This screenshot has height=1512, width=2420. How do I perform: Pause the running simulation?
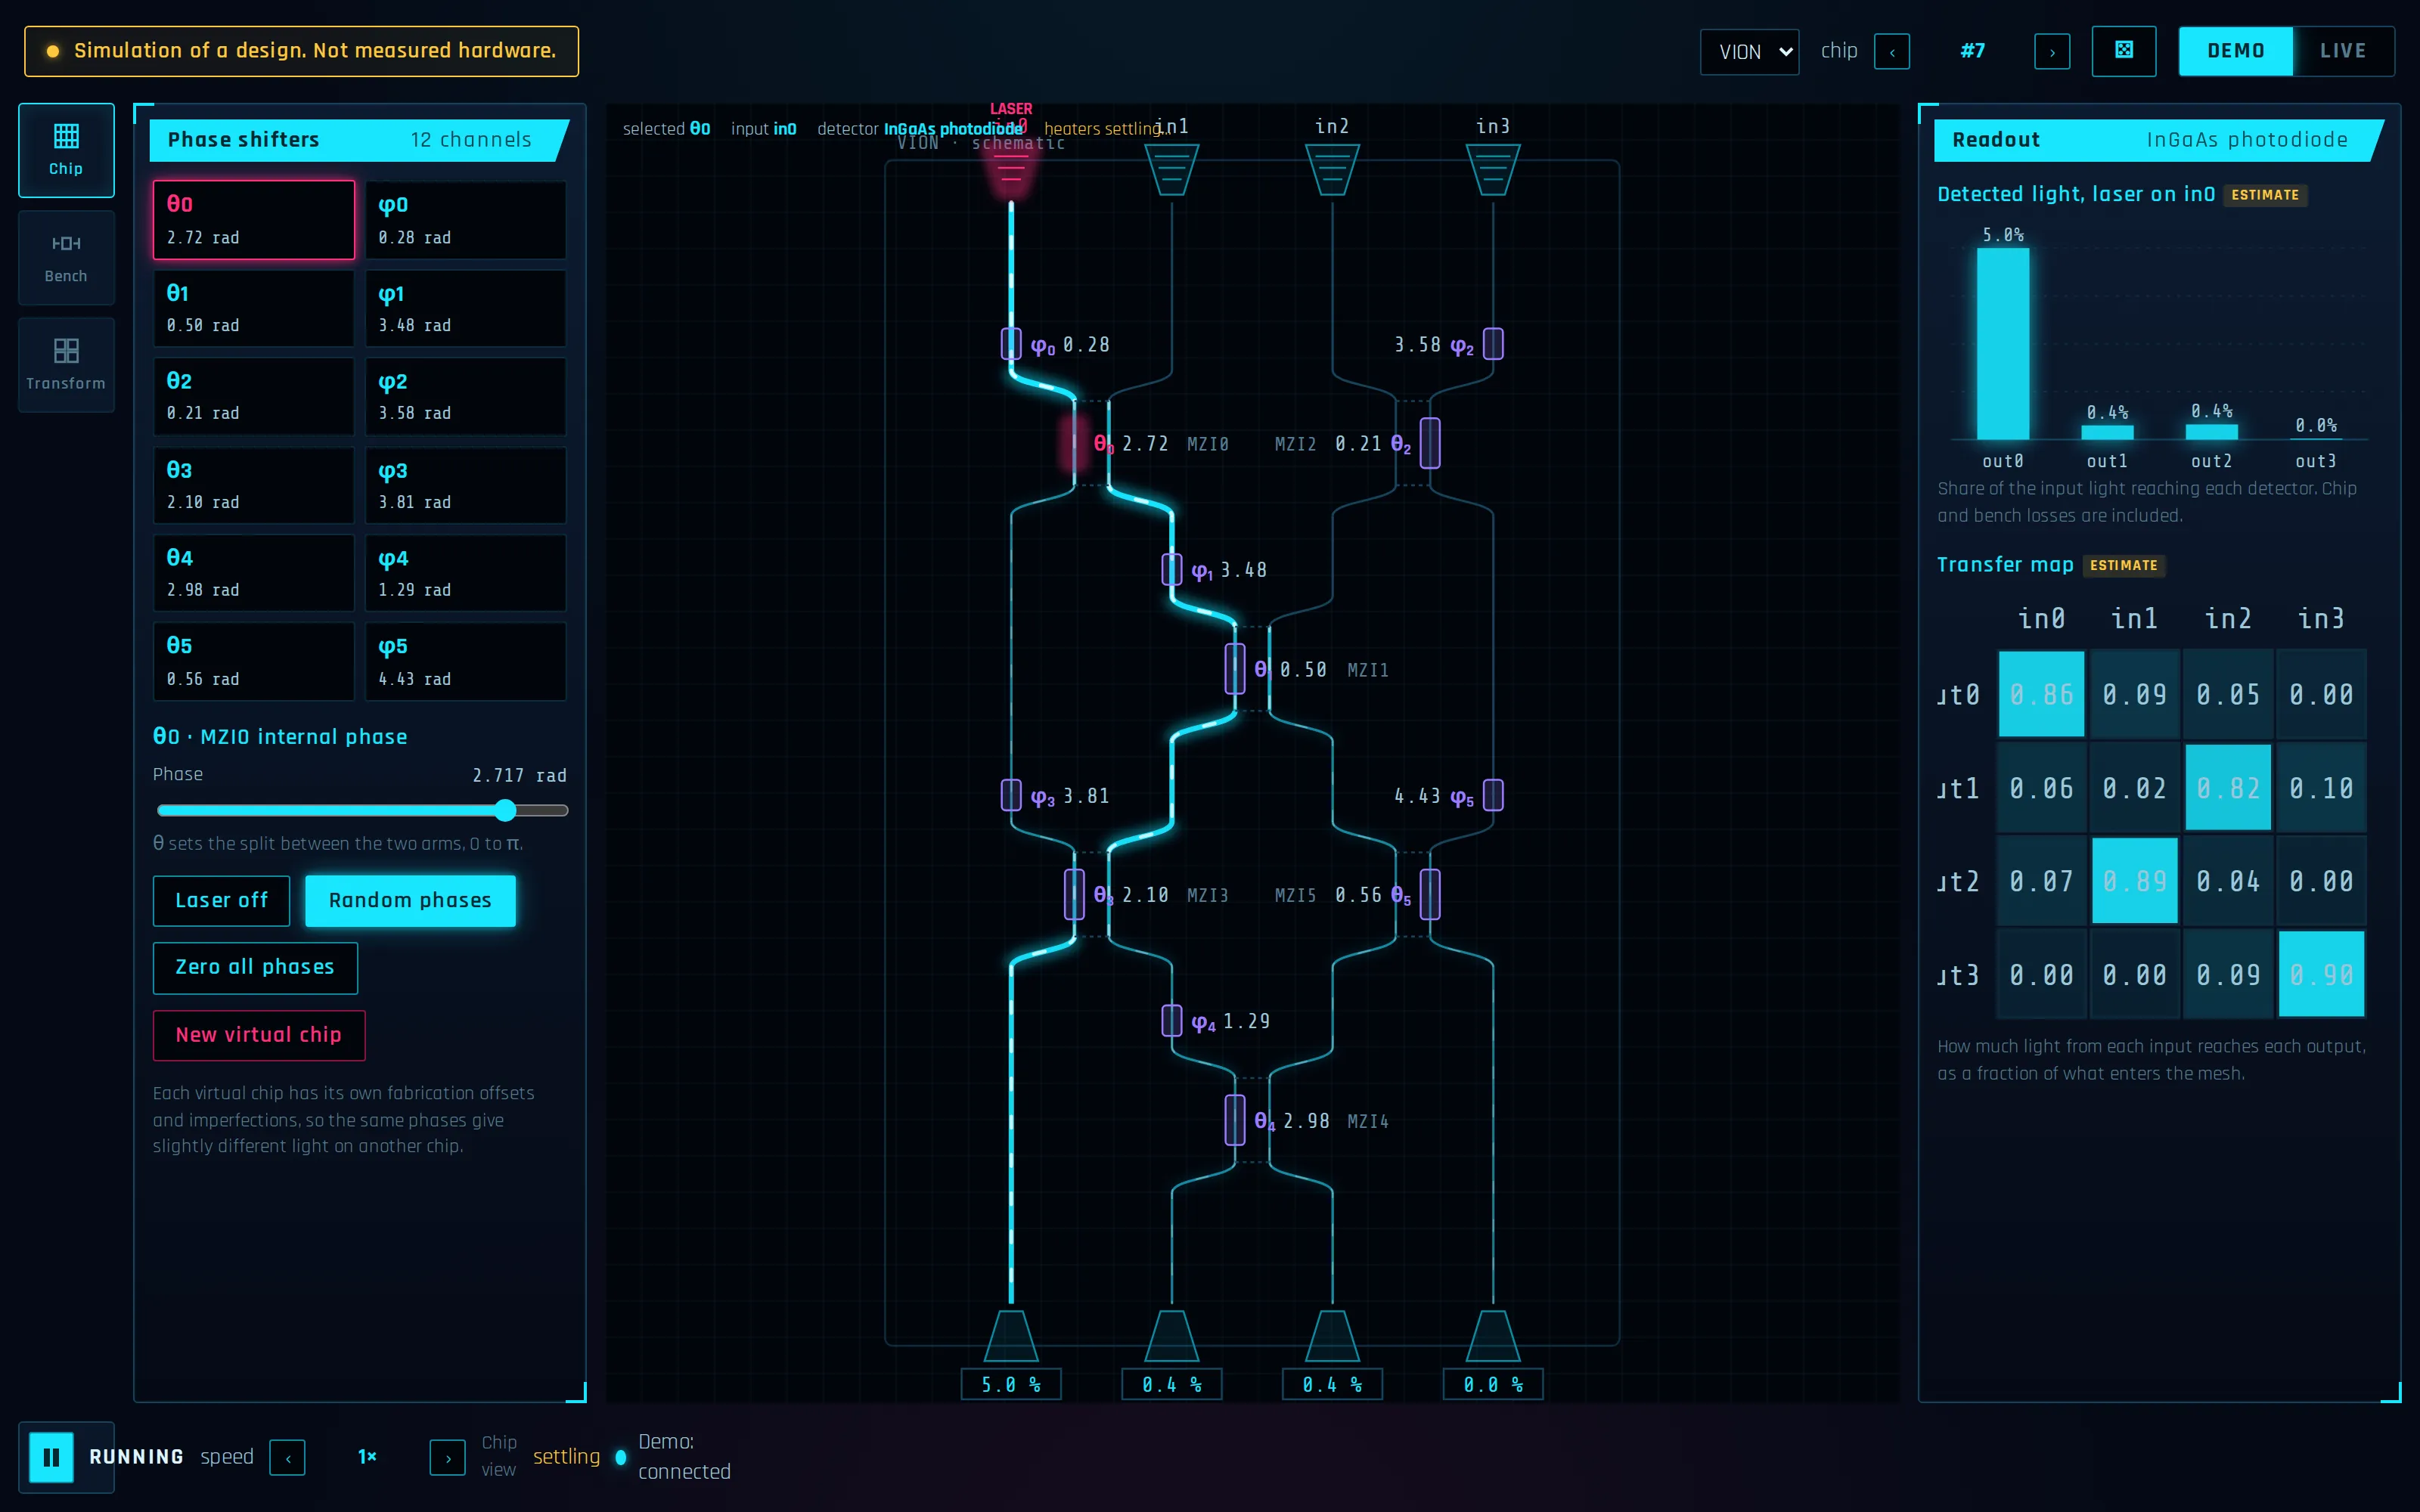point(51,1457)
